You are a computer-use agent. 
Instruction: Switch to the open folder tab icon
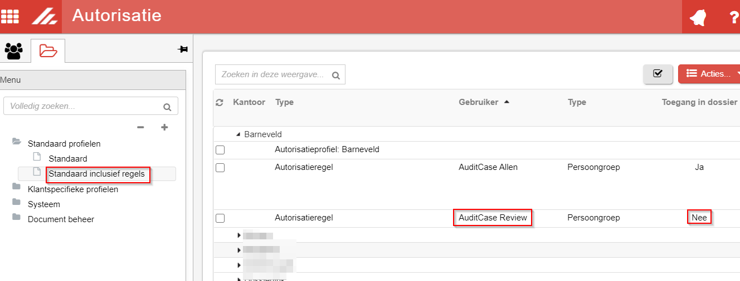[48, 51]
